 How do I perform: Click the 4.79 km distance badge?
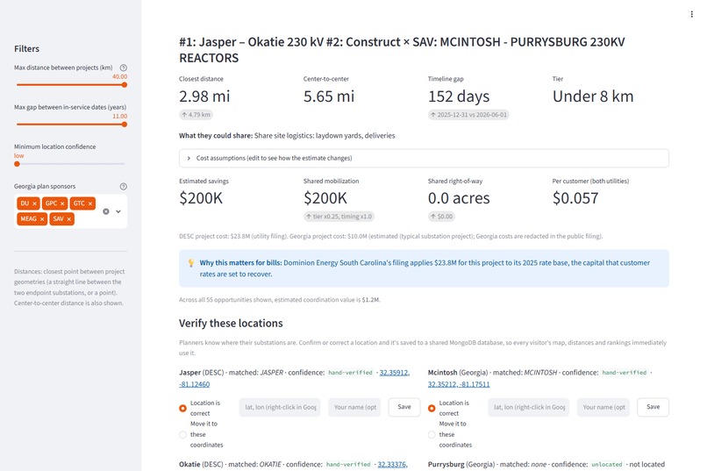pos(196,115)
